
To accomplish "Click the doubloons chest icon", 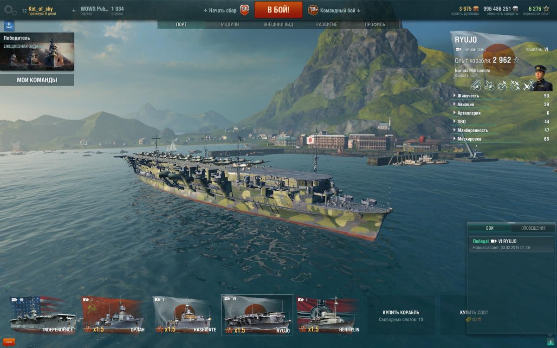I will [x=475, y=8].
